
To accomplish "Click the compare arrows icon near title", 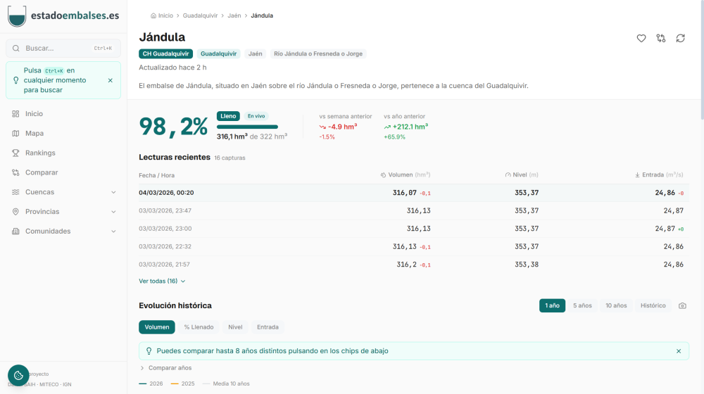I will point(661,39).
